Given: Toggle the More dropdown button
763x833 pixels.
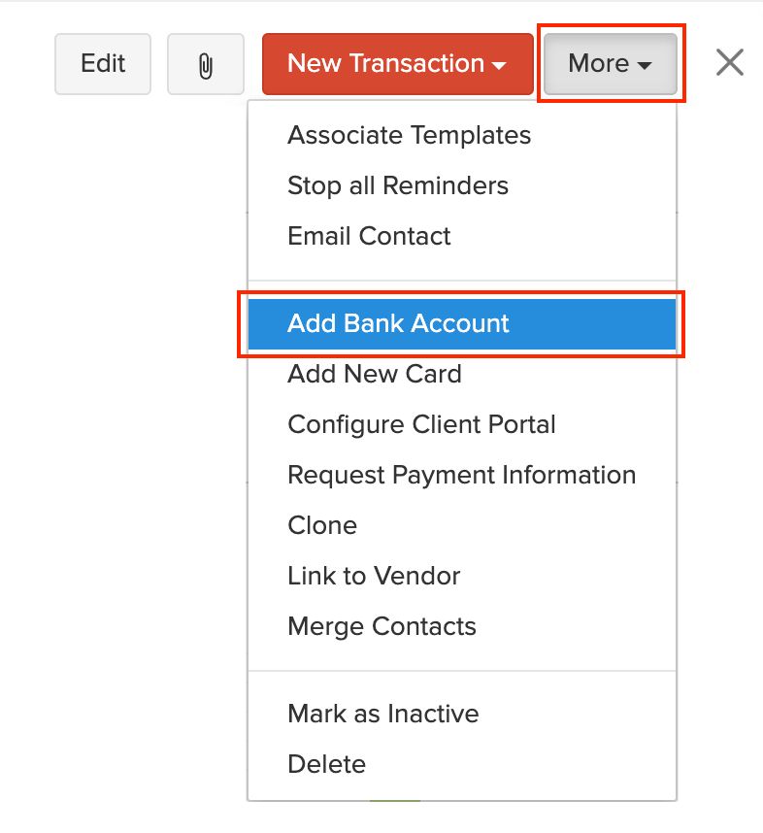Looking at the screenshot, I should pos(611,64).
